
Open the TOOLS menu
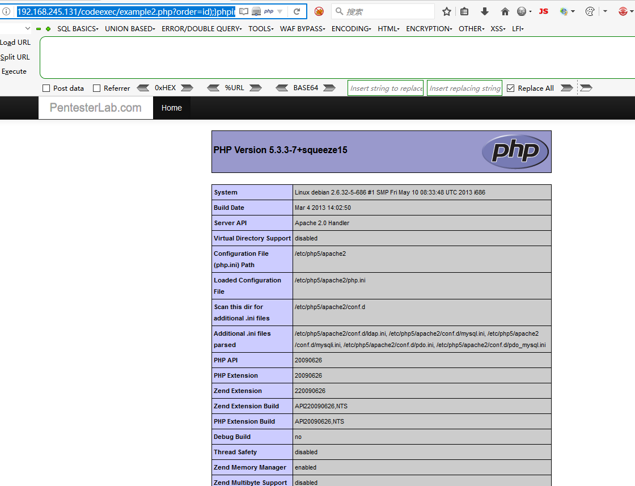(x=261, y=29)
